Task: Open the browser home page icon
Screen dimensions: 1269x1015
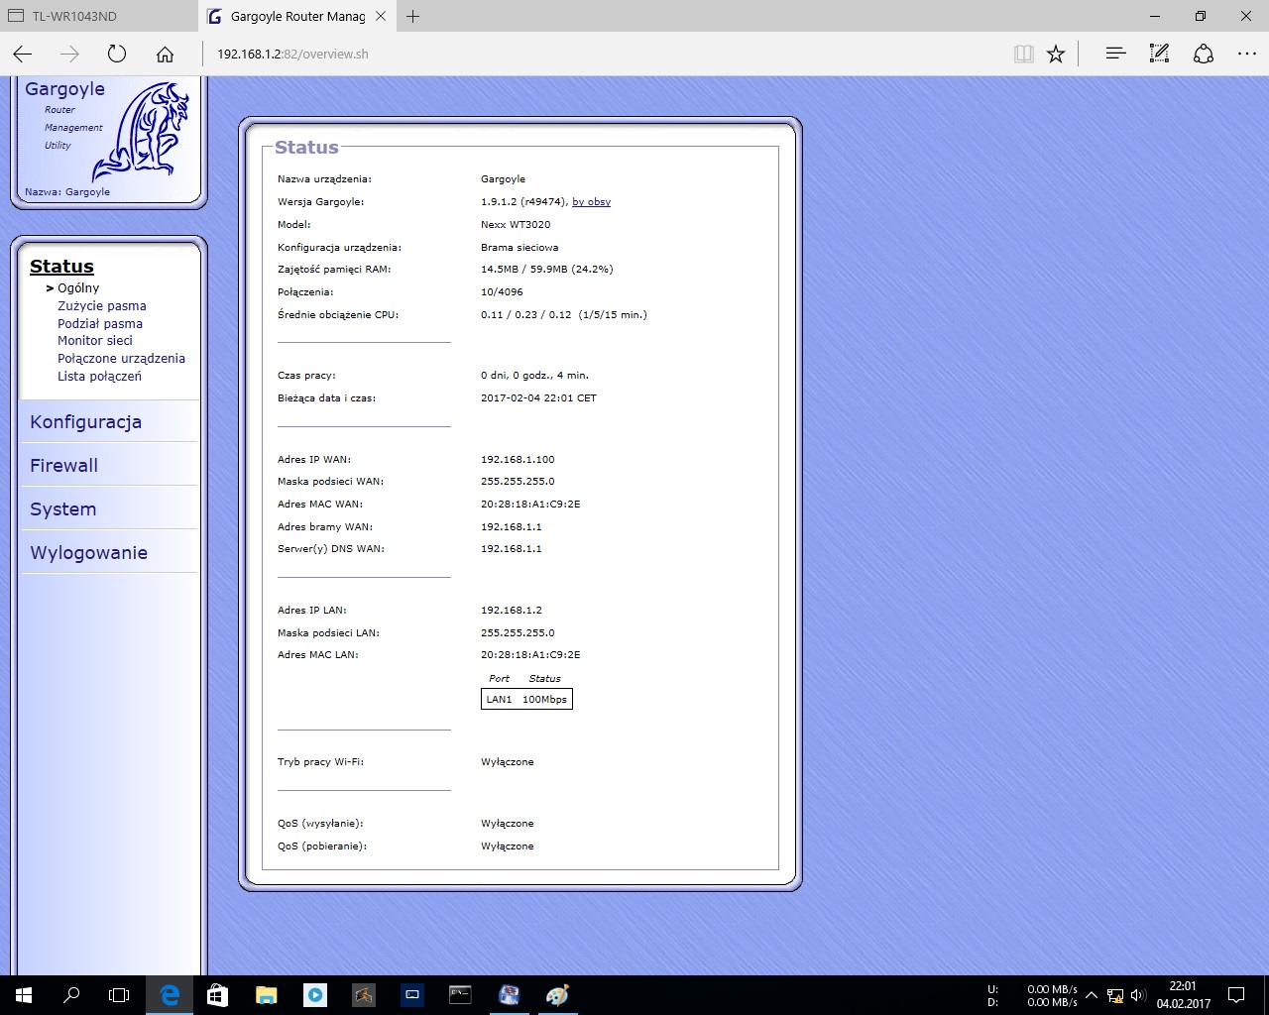Action: point(165,54)
